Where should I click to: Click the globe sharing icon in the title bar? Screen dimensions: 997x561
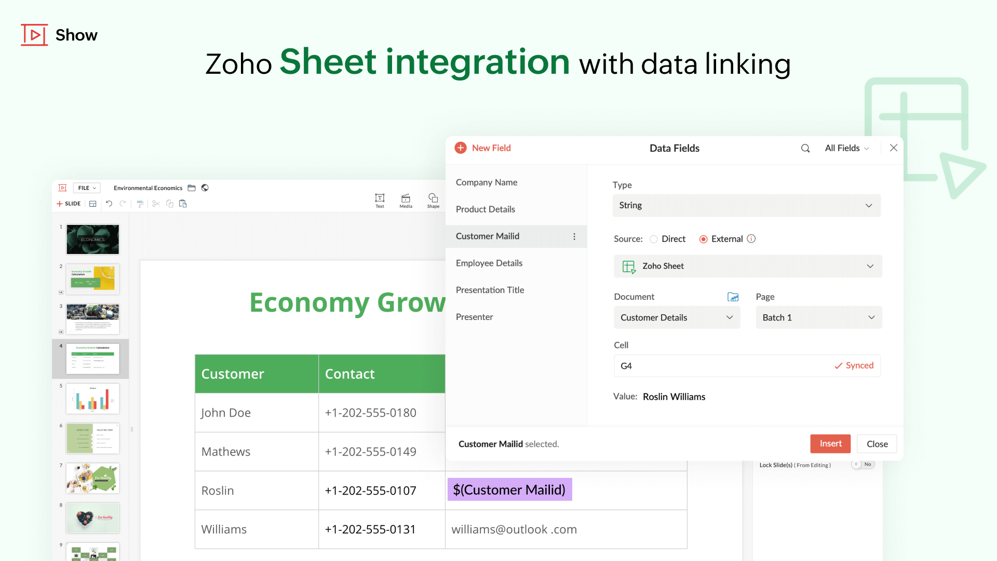click(x=205, y=188)
